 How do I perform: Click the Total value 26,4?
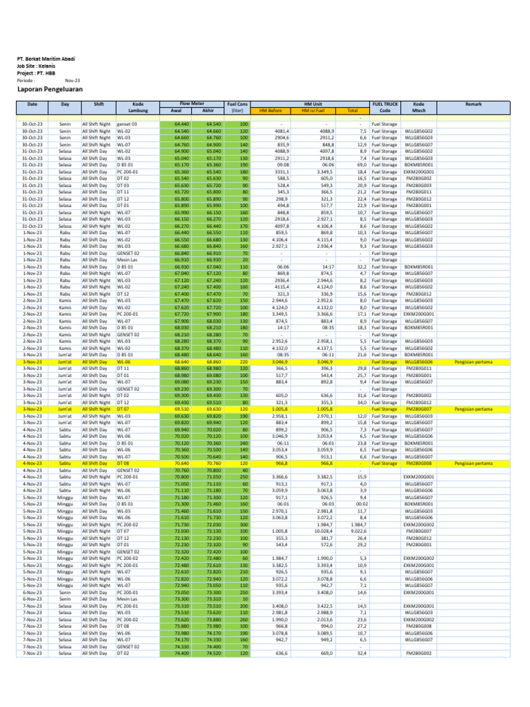pos(362,539)
